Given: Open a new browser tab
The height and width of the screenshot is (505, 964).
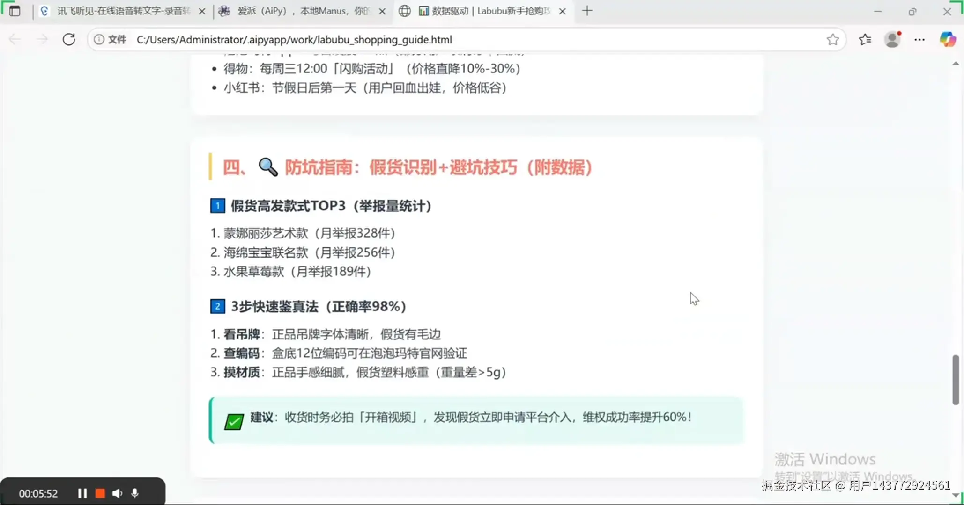Looking at the screenshot, I should tap(587, 11).
